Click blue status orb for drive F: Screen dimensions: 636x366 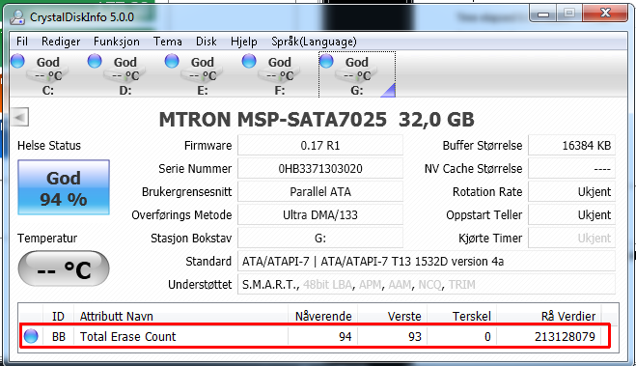coord(249,61)
